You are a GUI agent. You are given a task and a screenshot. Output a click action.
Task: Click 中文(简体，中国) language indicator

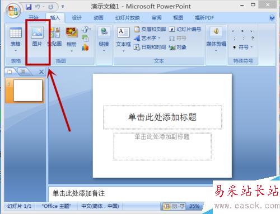(100, 206)
